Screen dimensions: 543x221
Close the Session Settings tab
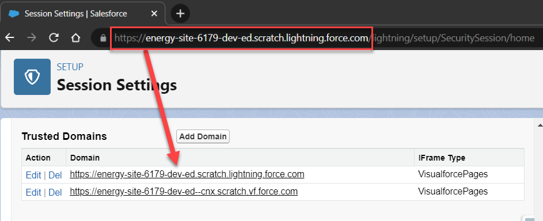[x=154, y=14]
